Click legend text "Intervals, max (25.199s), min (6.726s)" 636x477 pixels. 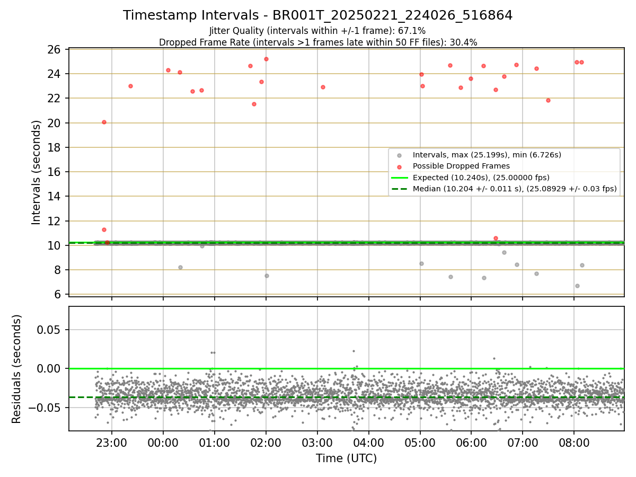pyautogui.click(x=487, y=155)
